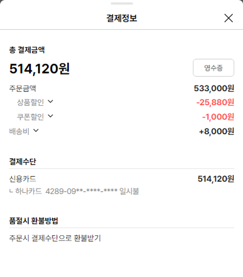Expand the 상품할인 chevron arrow

tap(50, 102)
